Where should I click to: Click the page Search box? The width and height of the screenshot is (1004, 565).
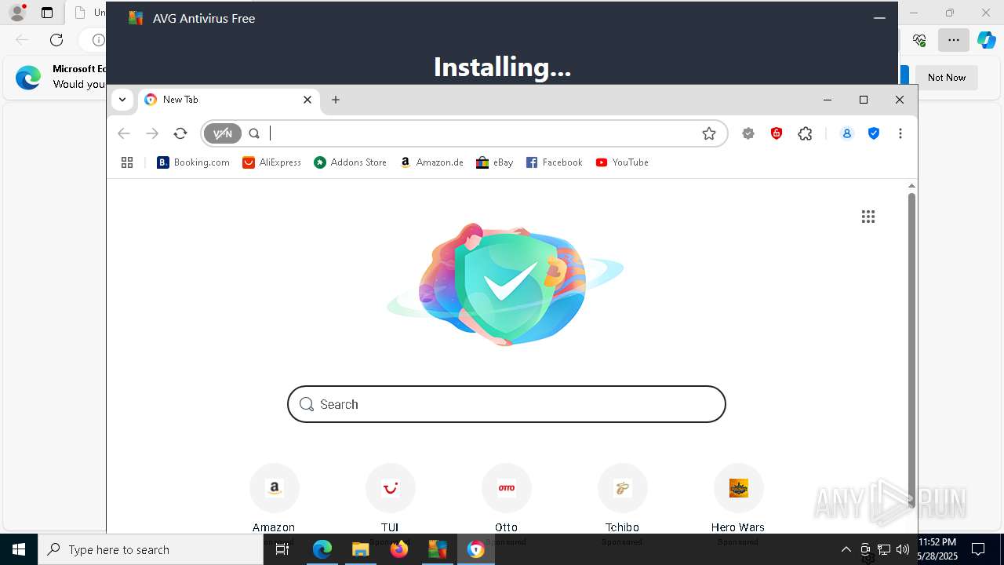tap(507, 404)
